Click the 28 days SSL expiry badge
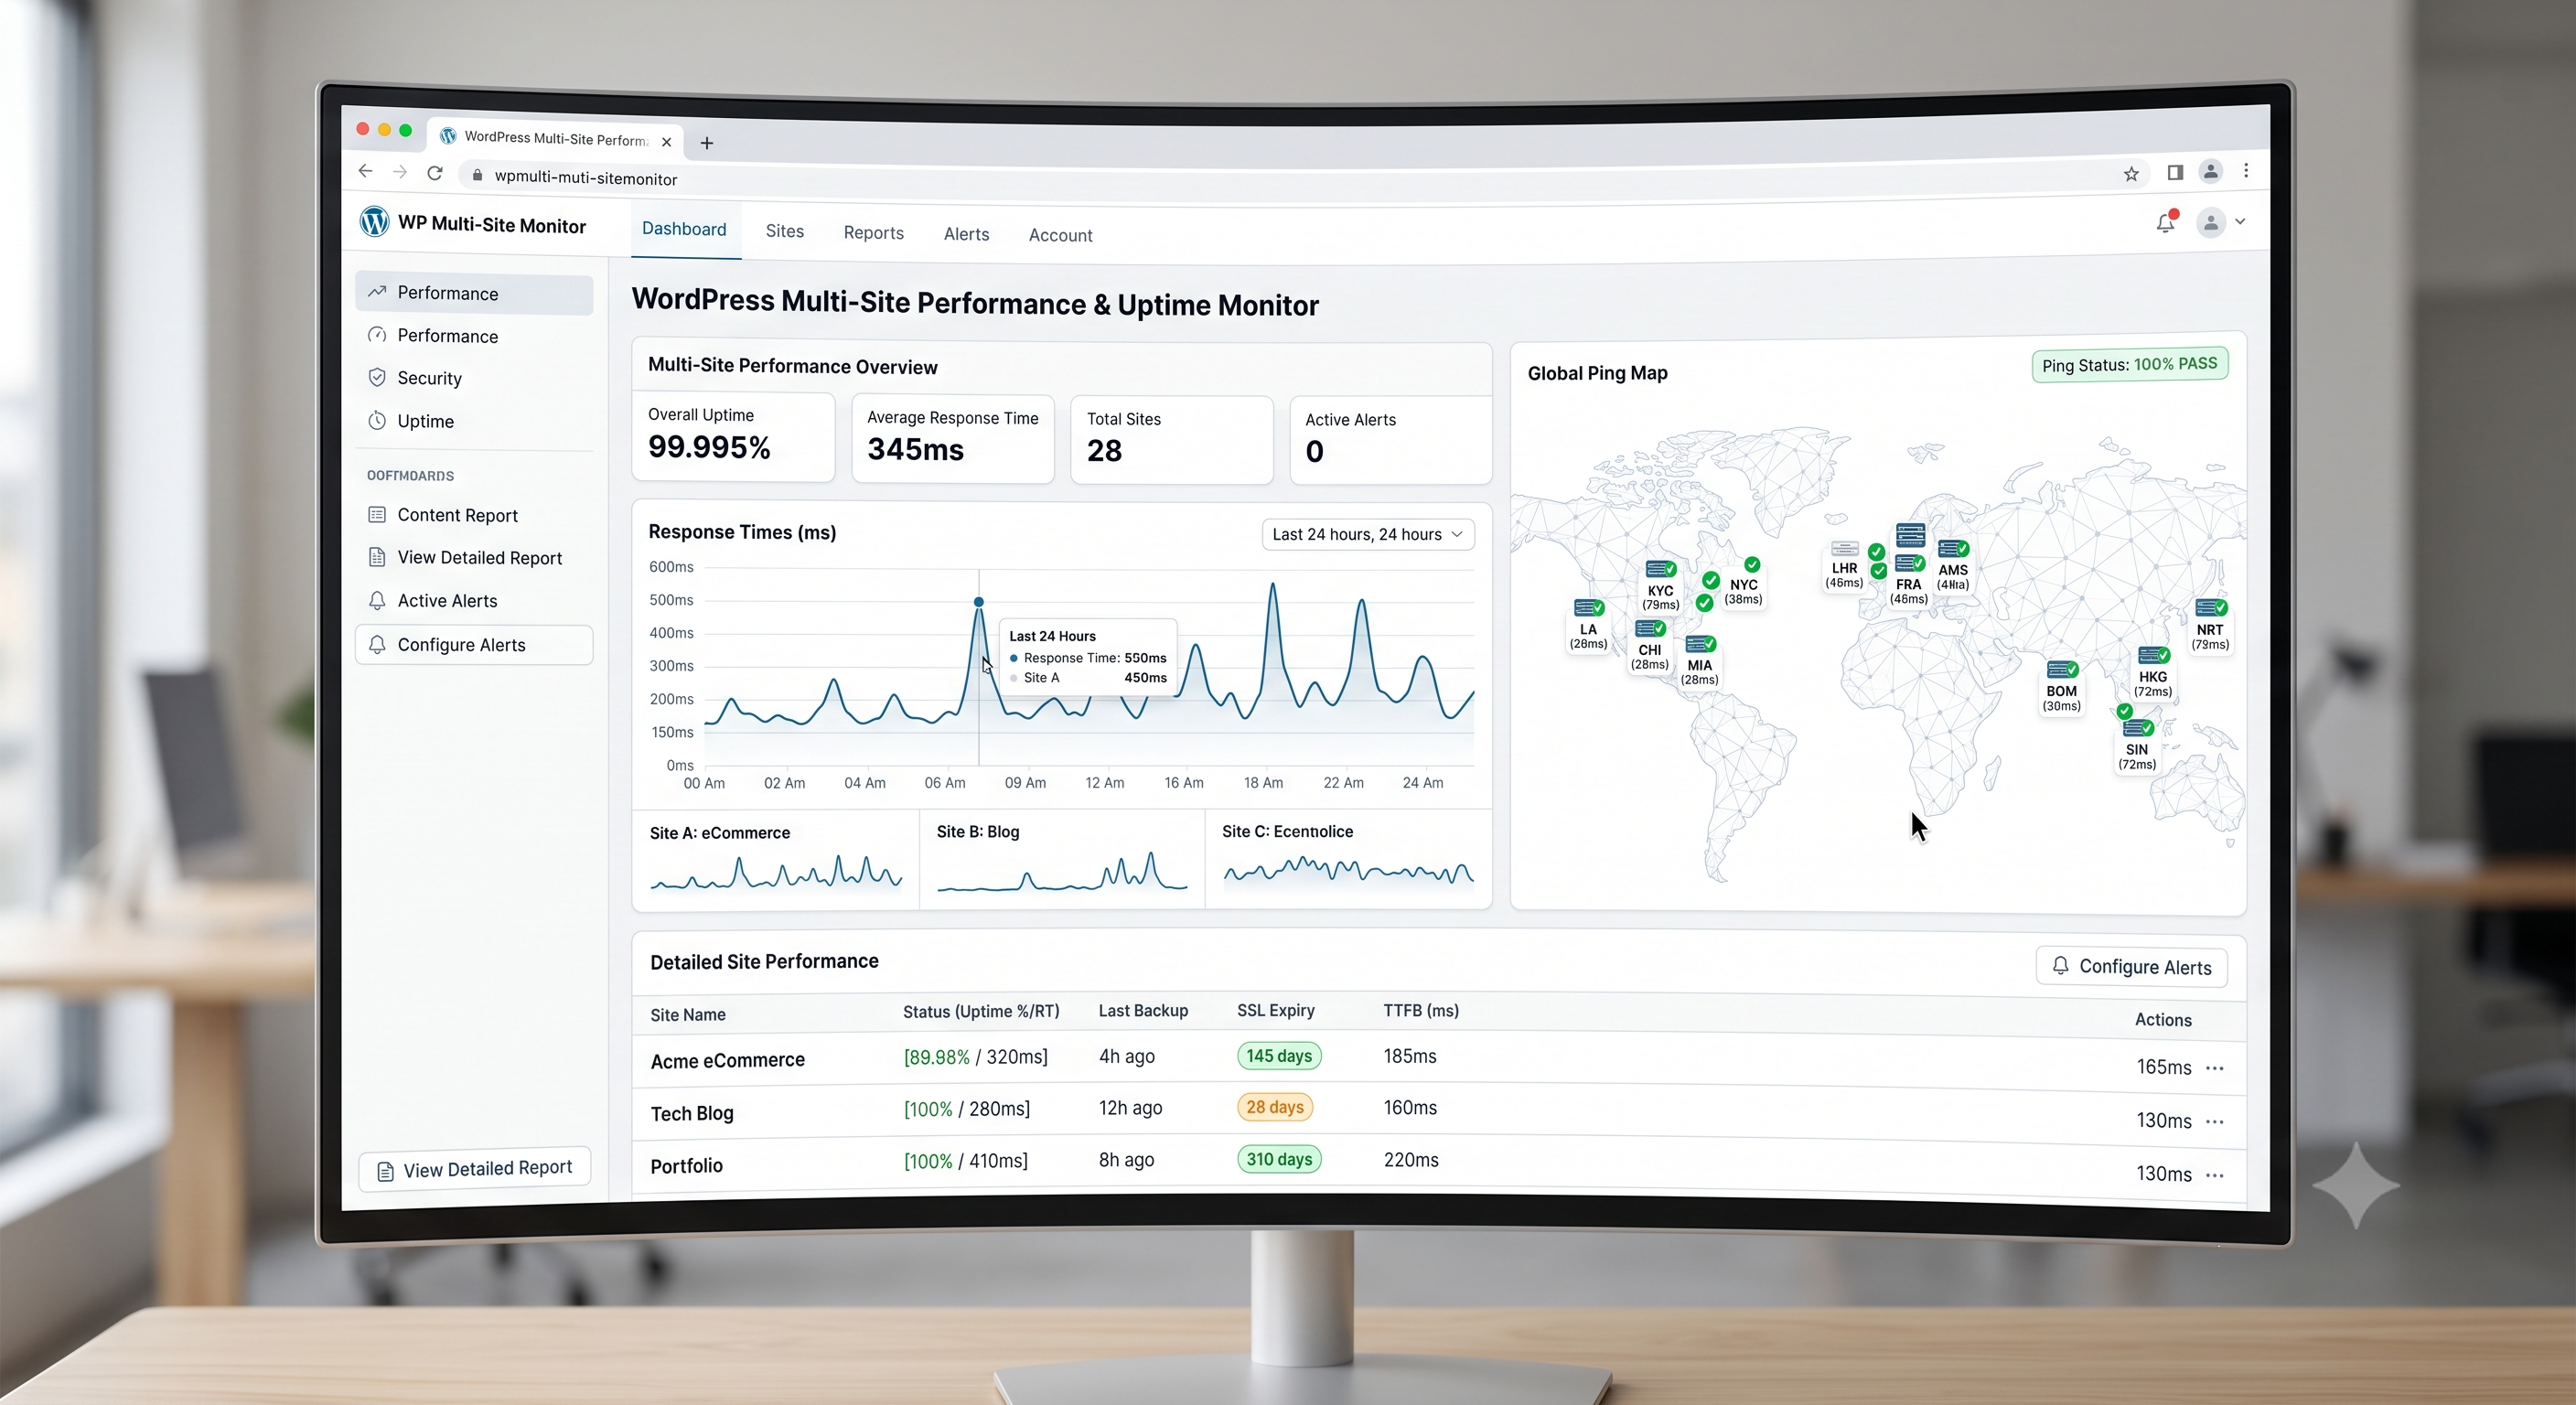 1274,1107
